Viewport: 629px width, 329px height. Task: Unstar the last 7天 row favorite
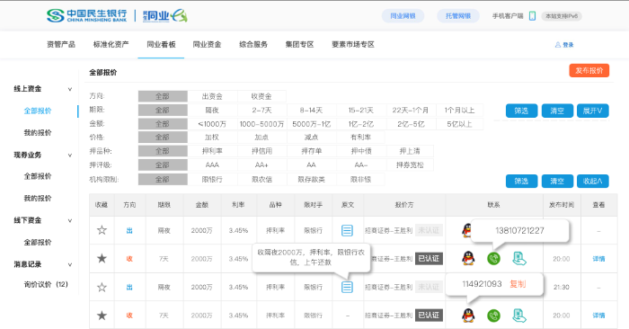tap(102, 316)
